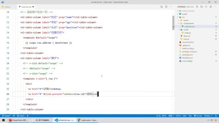Open the Windows Start menu
219x123 pixels.
(x=3, y=120)
